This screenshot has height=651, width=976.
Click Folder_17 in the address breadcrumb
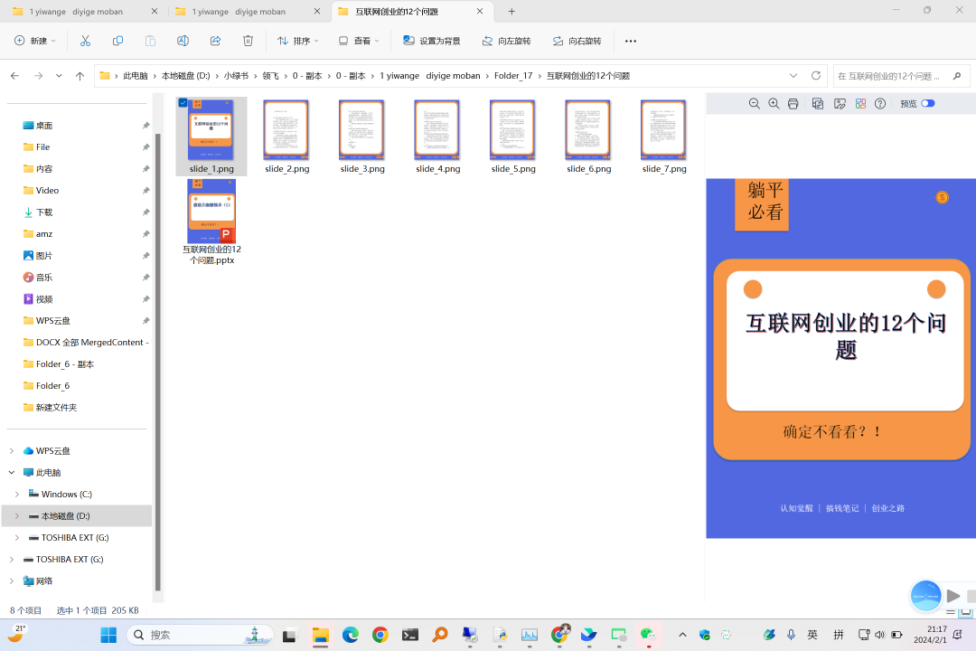click(x=513, y=75)
